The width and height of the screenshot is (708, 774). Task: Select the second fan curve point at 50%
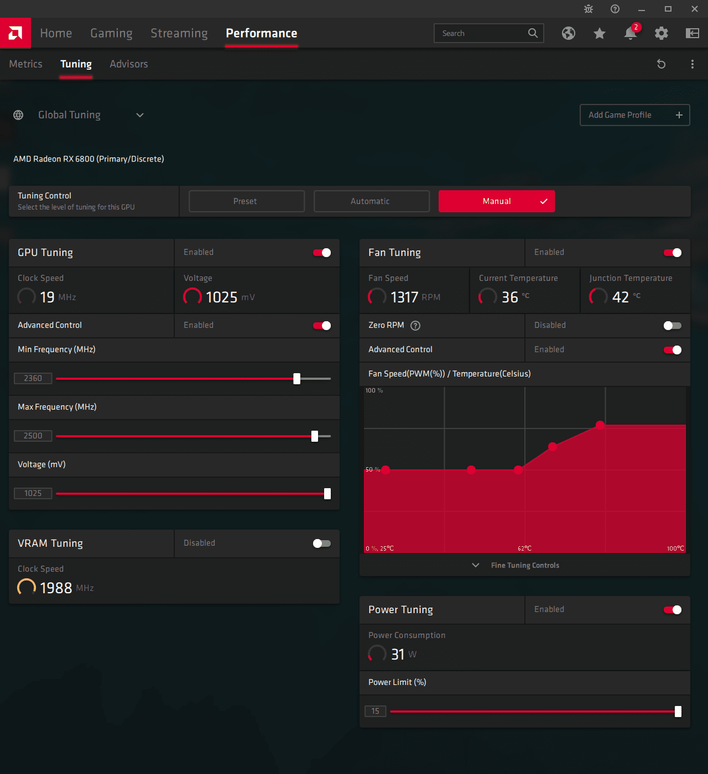471,470
